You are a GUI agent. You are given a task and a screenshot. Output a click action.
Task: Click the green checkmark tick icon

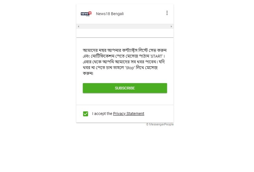coord(85,114)
